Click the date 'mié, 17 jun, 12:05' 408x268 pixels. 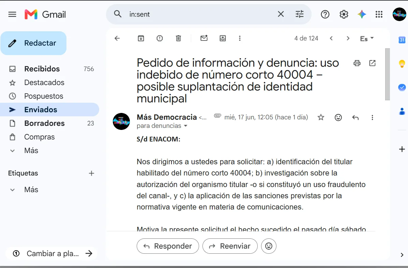click(x=249, y=117)
